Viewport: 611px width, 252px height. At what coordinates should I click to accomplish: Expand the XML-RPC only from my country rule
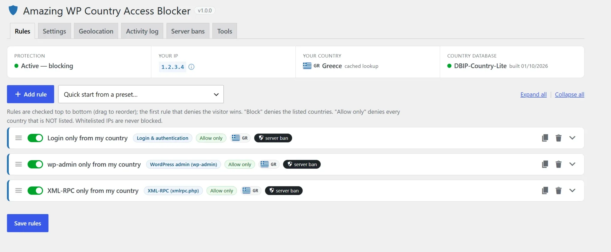pyautogui.click(x=572, y=190)
